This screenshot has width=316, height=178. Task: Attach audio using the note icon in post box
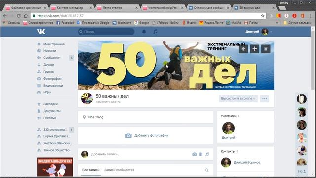pyautogui.click(x=207, y=154)
